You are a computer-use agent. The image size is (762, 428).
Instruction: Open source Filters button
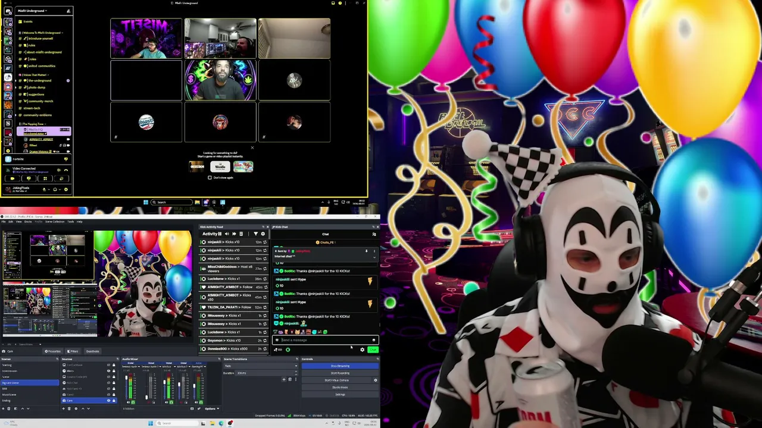click(x=73, y=351)
